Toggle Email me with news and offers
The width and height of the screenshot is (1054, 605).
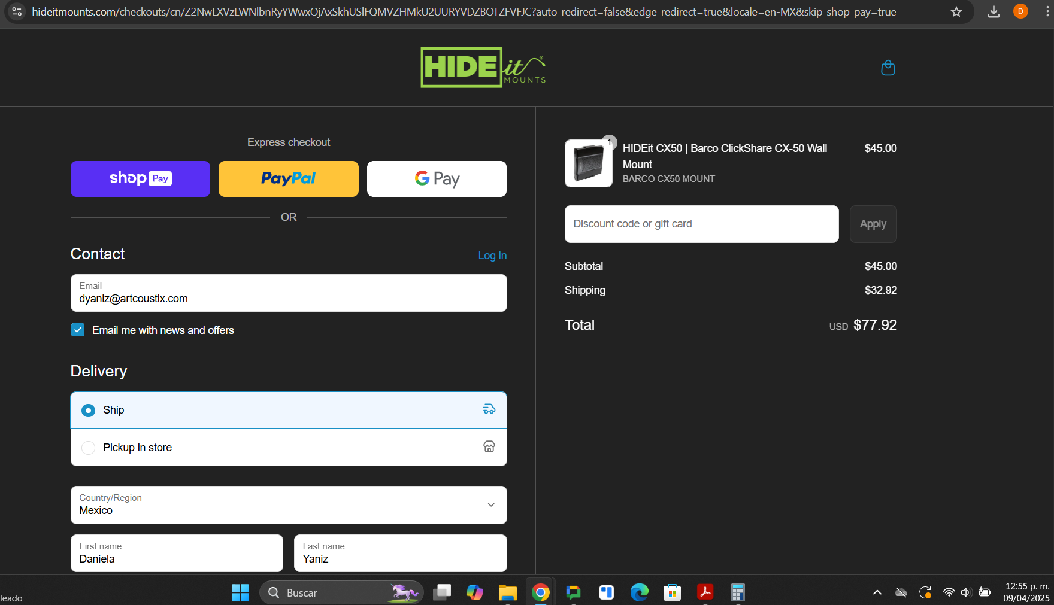(78, 330)
